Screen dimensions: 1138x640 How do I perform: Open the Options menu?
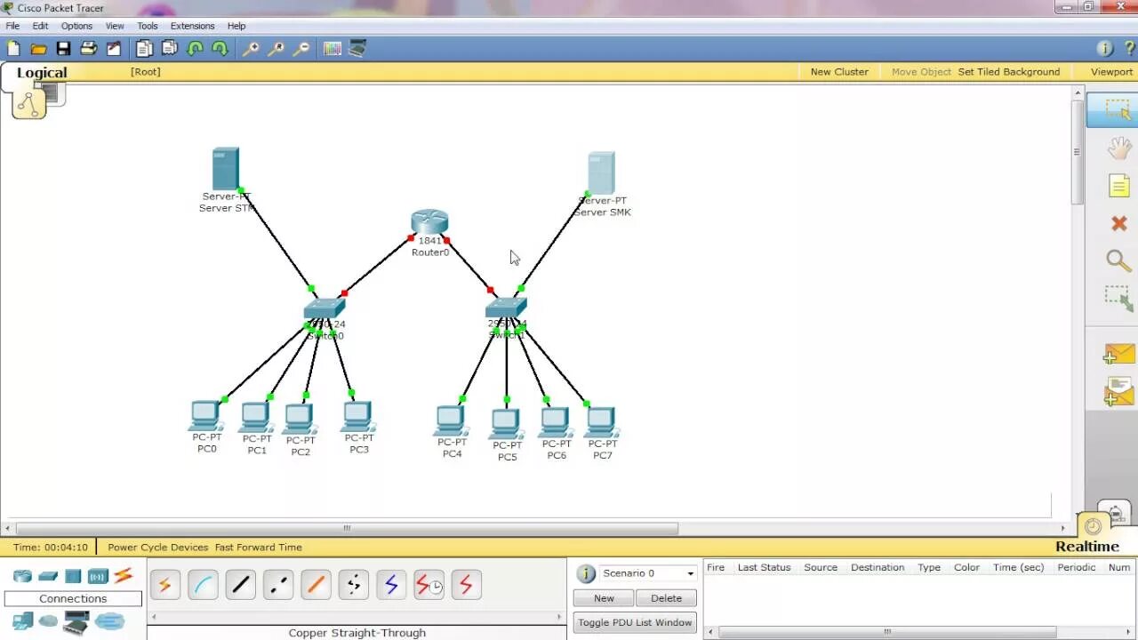(x=76, y=26)
